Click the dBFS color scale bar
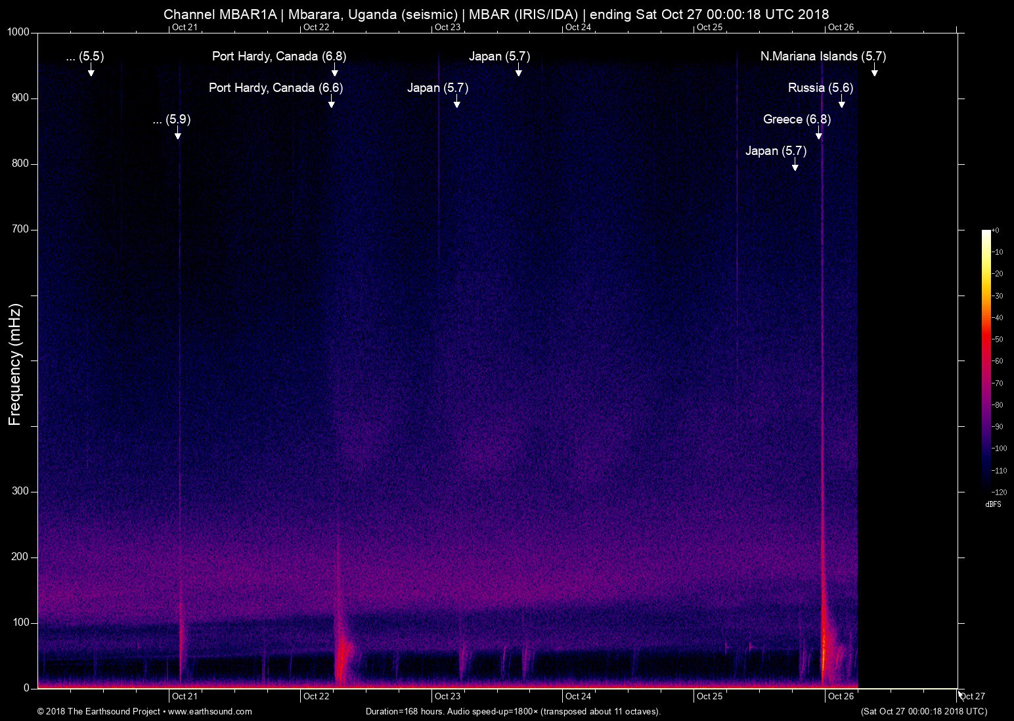Viewport: 1014px width, 721px height. pos(986,360)
